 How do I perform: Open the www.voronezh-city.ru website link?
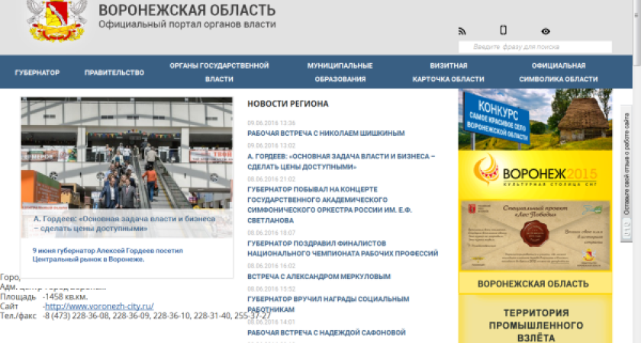point(99,306)
